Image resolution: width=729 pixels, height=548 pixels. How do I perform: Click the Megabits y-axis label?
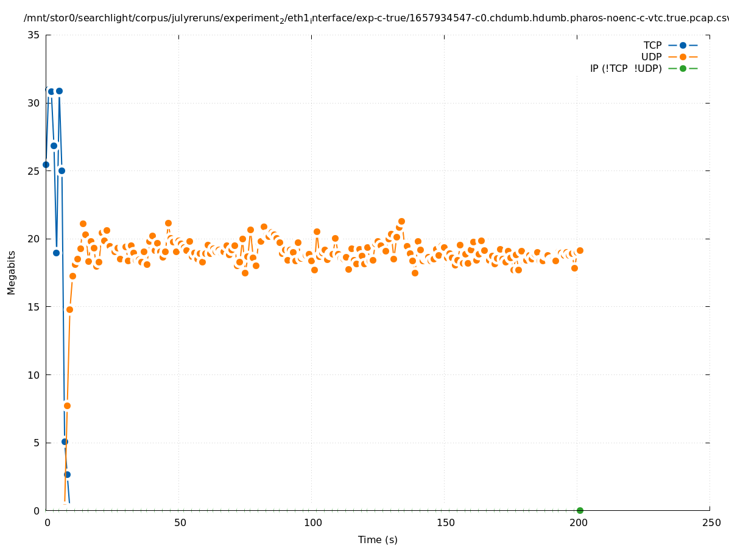point(12,272)
